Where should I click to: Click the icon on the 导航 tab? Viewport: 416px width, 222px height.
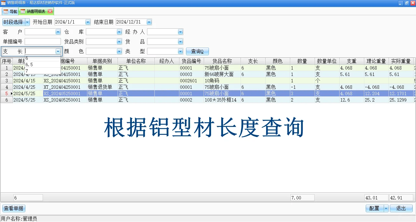[x=6, y=11]
